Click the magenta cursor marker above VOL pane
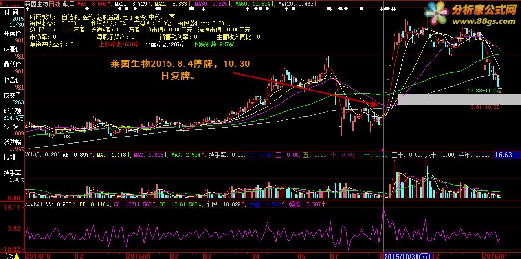Screen dimensions: 521x259 [x=383, y=150]
